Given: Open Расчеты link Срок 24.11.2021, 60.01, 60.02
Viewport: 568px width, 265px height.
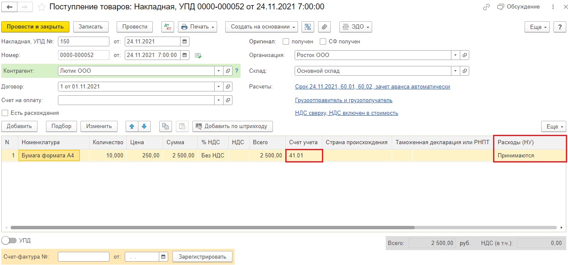Looking at the screenshot, I should tap(373, 87).
